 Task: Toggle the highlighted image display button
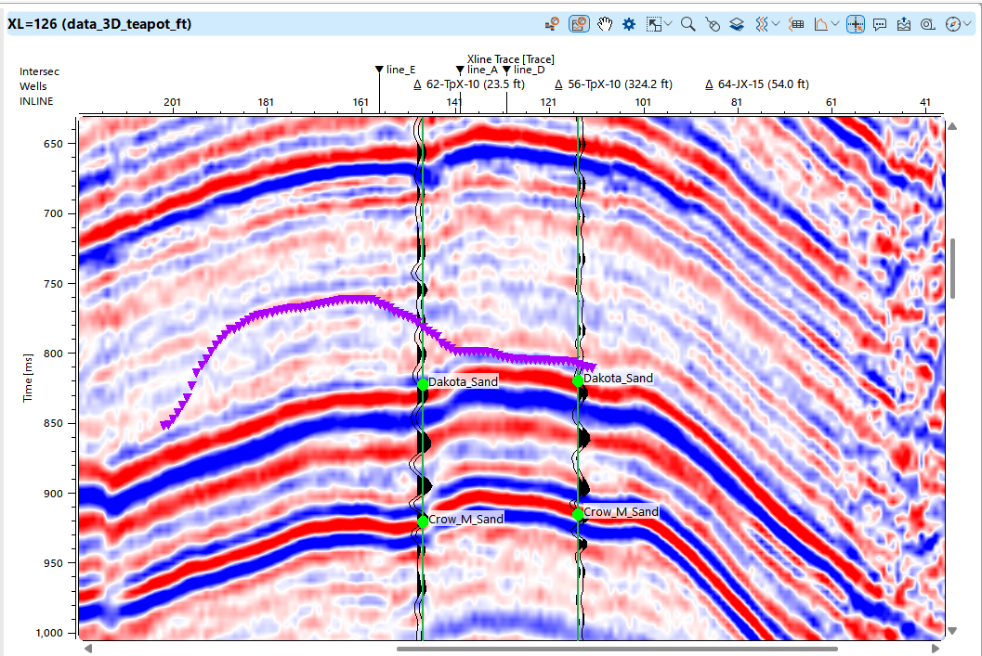(x=579, y=24)
